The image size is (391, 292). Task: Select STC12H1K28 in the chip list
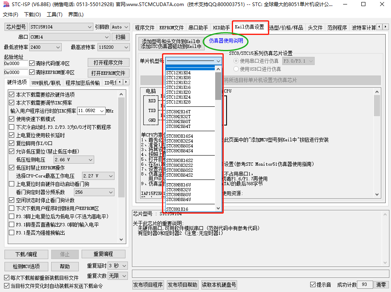tap(190, 102)
